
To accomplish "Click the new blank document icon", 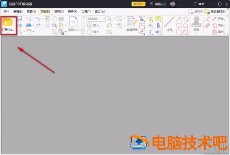I will [x=29, y=32].
